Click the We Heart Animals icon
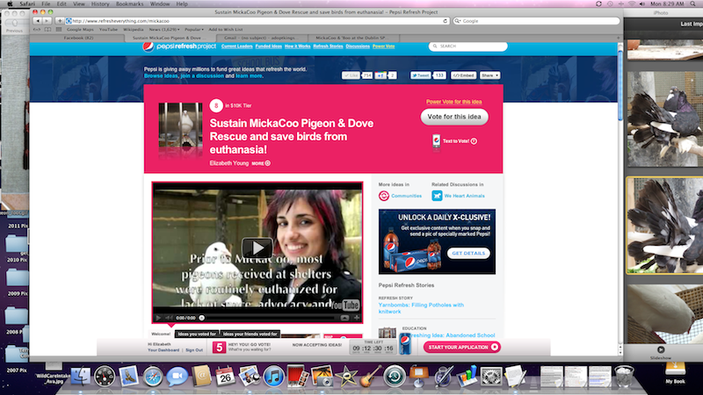Screen dimensions: 703x395 (437, 196)
